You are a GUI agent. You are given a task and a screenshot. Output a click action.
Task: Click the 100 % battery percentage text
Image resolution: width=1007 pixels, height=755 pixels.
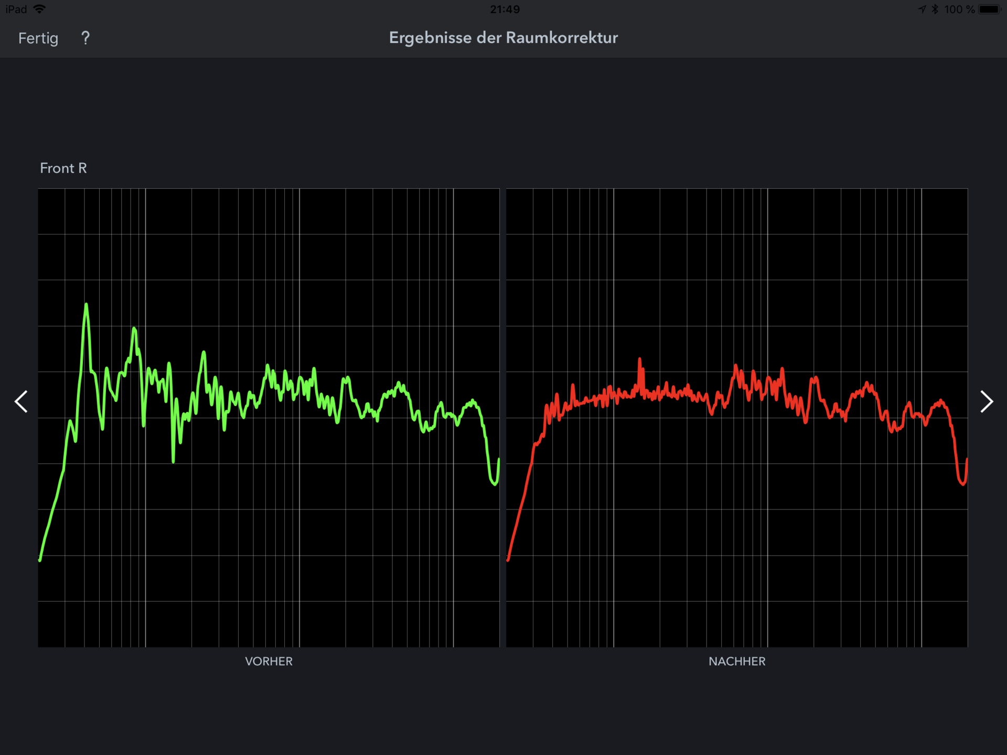[x=959, y=9]
